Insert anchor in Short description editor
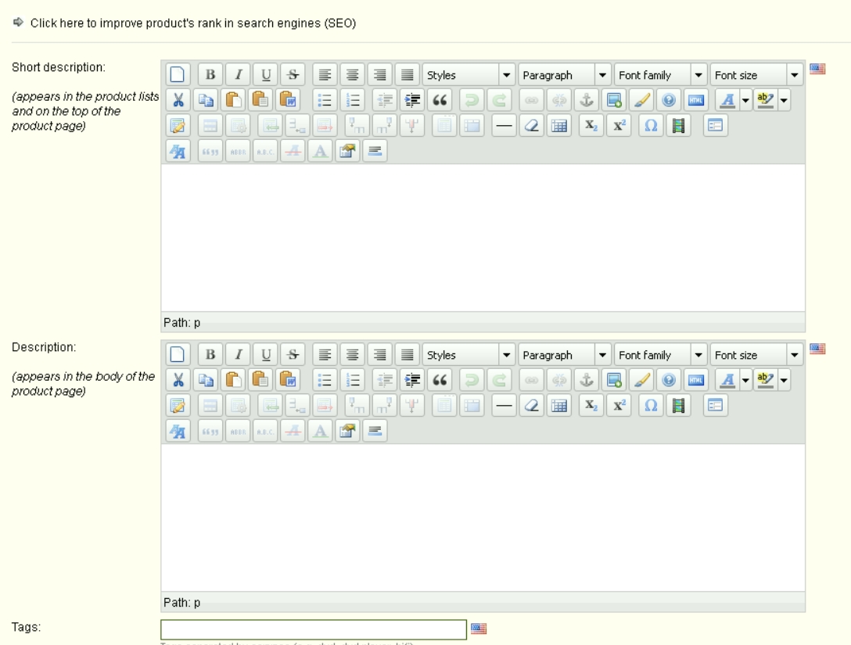The width and height of the screenshot is (851, 645). pyautogui.click(x=586, y=100)
